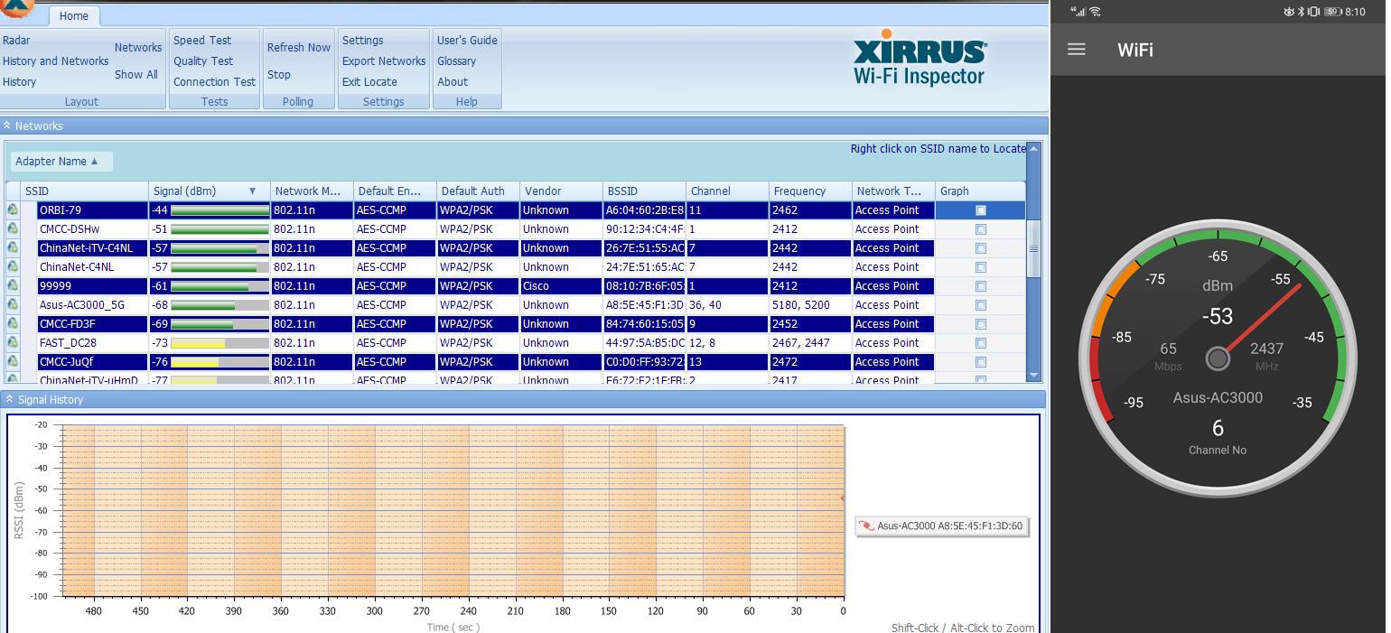Click the network icon beside FAST_DC28

(x=13, y=342)
